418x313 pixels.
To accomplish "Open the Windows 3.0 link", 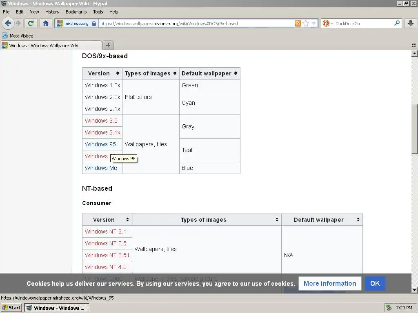I will pyautogui.click(x=101, y=121).
